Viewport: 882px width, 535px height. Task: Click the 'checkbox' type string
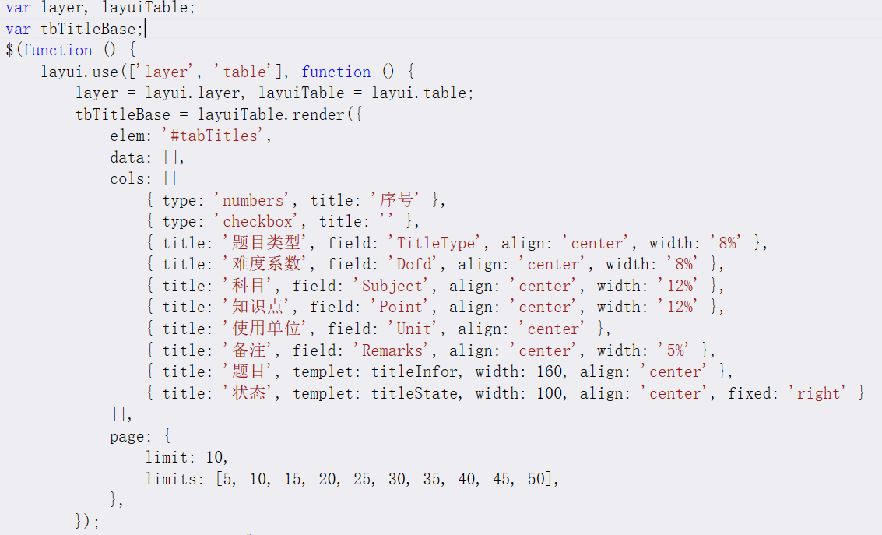coord(257,222)
